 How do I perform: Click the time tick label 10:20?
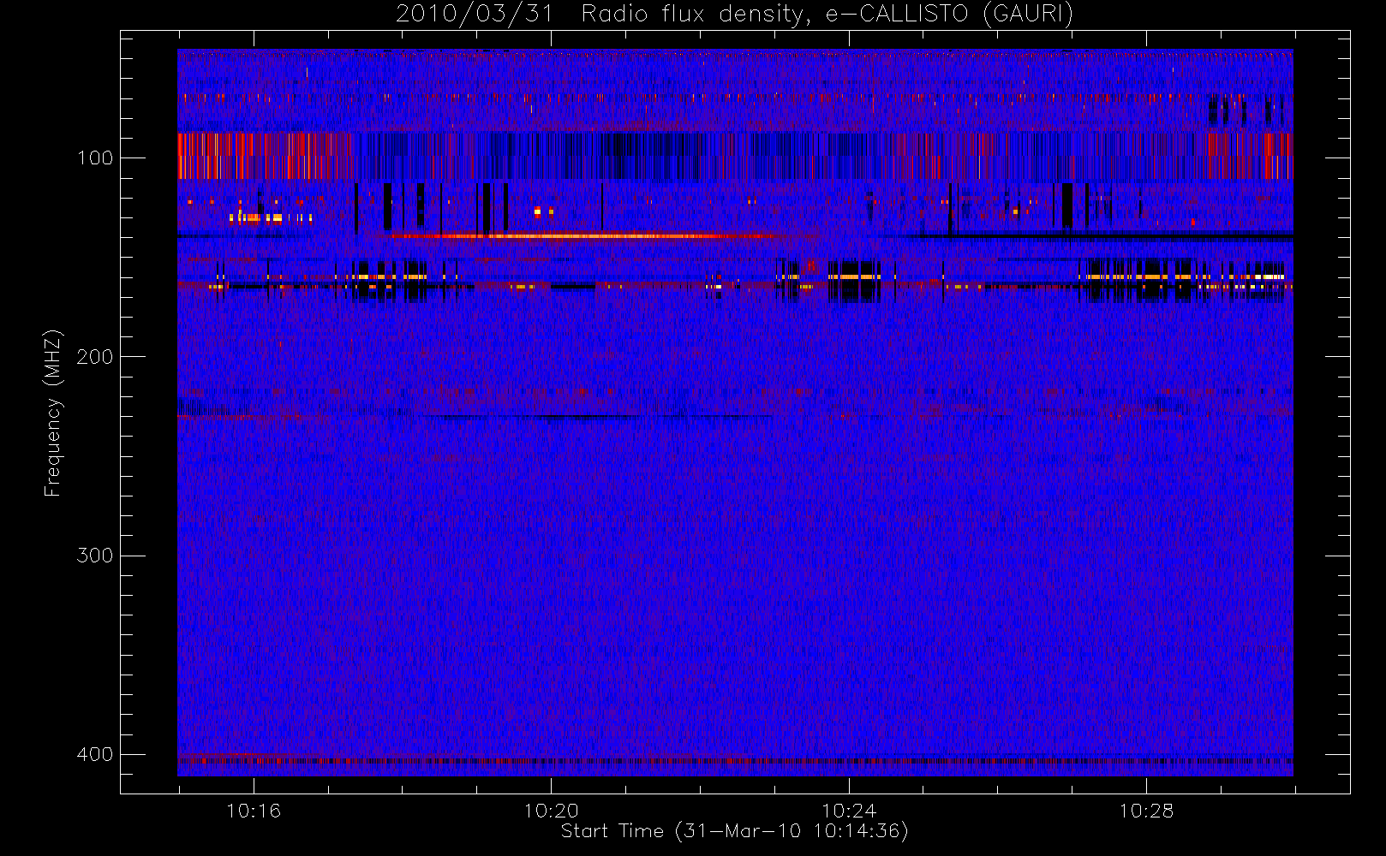551,811
